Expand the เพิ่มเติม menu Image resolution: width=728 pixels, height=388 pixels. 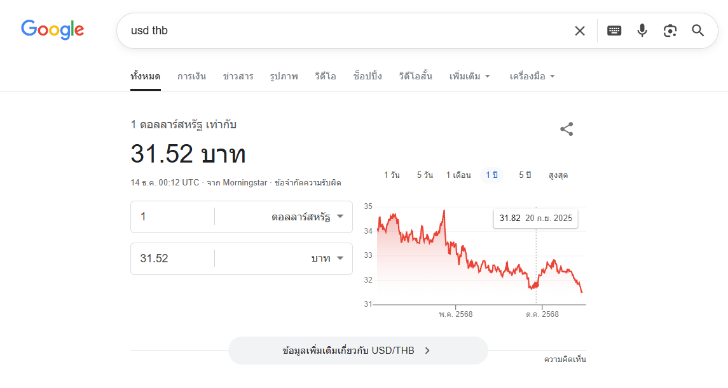click(469, 76)
